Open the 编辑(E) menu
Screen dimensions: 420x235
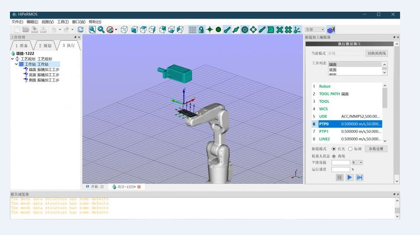pyautogui.click(x=33, y=22)
